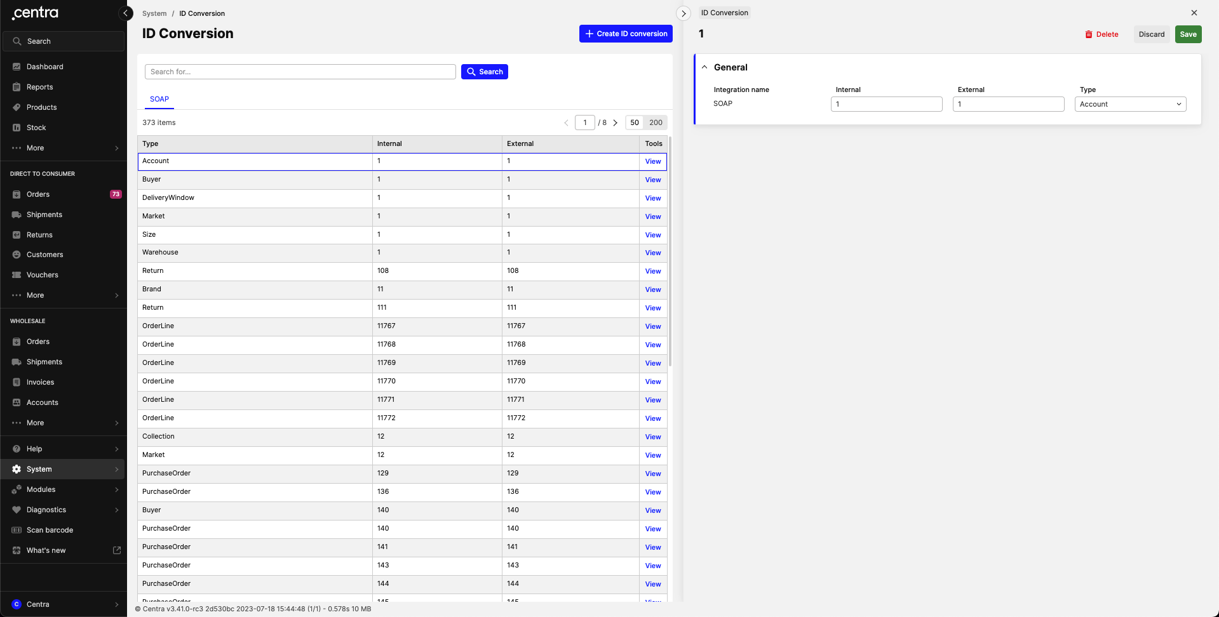The height and width of the screenshot is (617, 1219).
Task: Open Scan barcode icon
Action: [17, 530]
